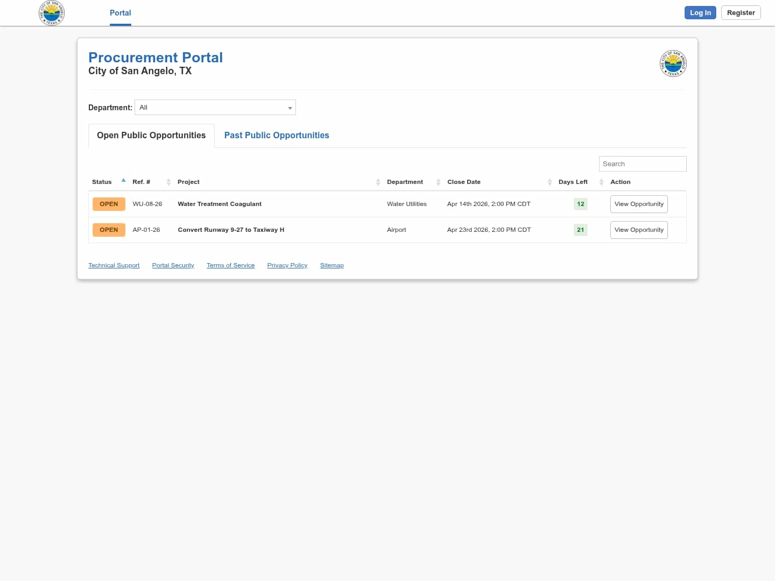Sort by Close Date column arrows
The height and width of the screenshot is (581, 775).
pos(549,182)
